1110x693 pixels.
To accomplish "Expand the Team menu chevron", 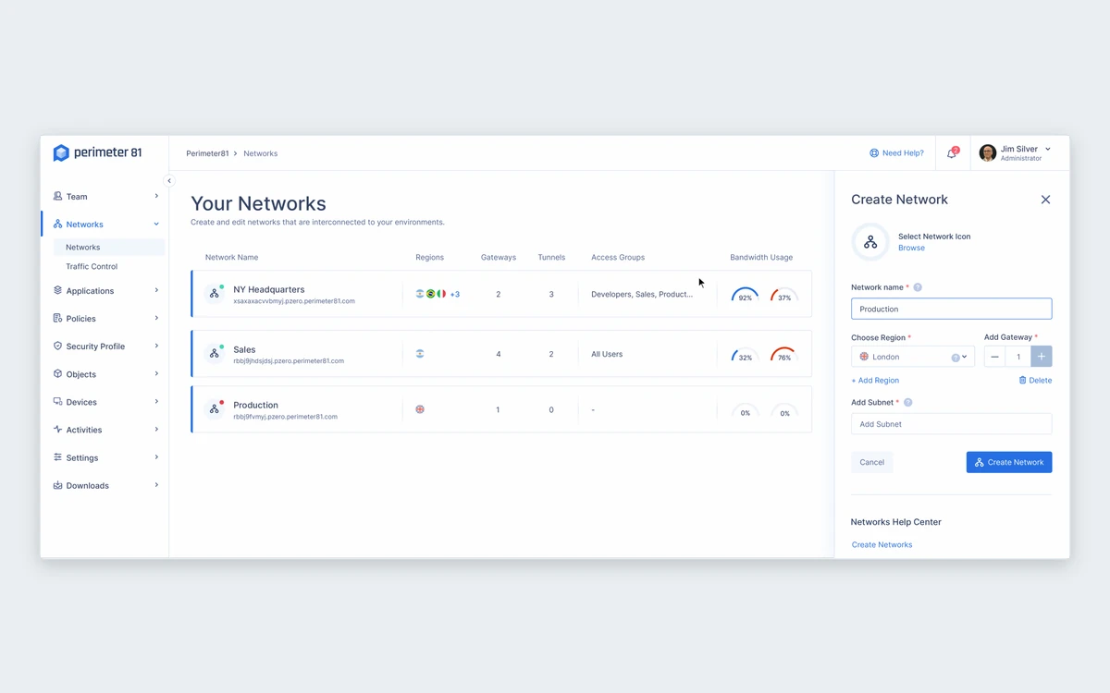I will tap(156, 196).
